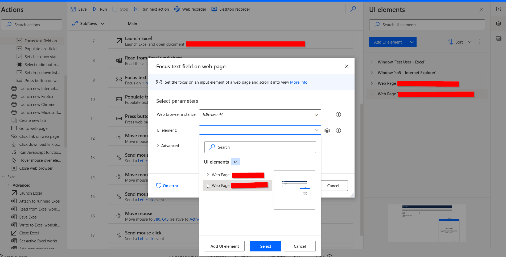The height and width of the screenshot is (257, 506).
Task: Click the On error shield icon
Action: 159,186
